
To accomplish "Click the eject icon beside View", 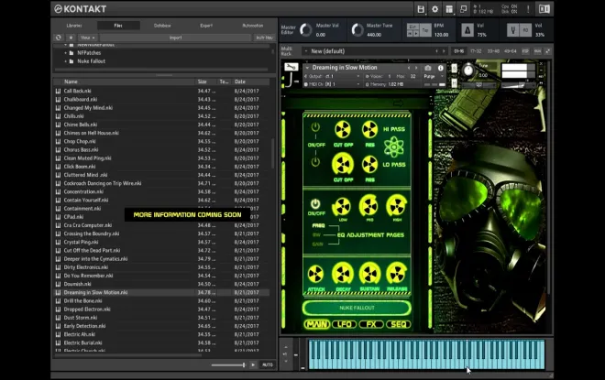I will click(x=71, y=38).
